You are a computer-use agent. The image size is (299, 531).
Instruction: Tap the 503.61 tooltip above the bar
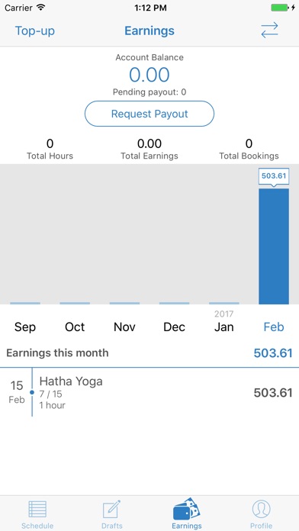tap(274, 176)
